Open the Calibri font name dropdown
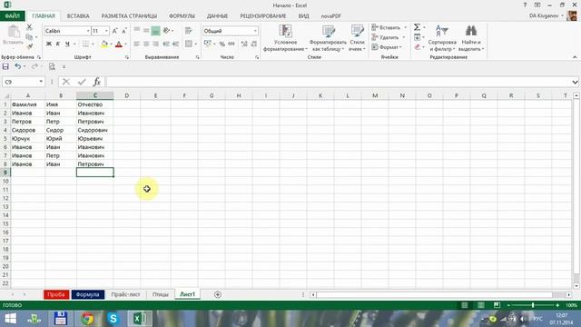Viewport: 581px width, 327px height. (x=88, y=31)
